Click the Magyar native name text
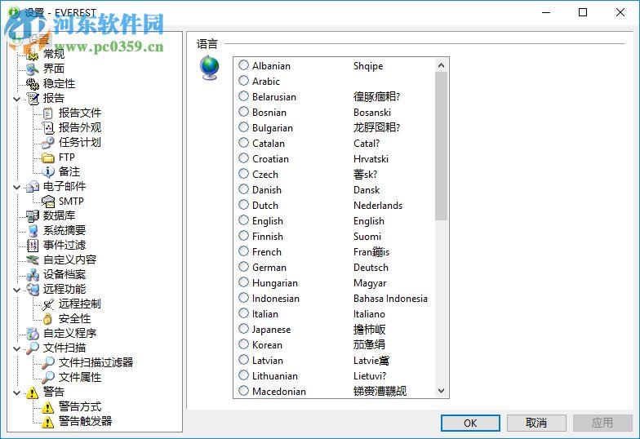The width and height of the screenshot is (640, 439). [370, 283]
